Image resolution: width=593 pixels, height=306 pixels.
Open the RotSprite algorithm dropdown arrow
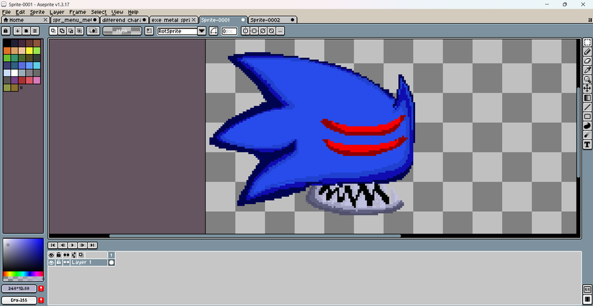pos(202,31)
